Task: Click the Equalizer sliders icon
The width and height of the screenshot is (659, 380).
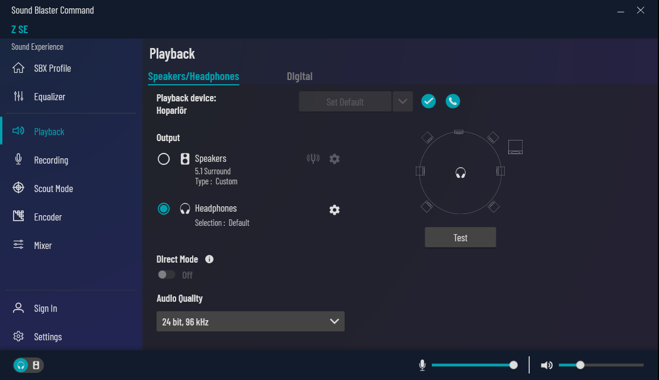Action: click(x=18, y=97)
